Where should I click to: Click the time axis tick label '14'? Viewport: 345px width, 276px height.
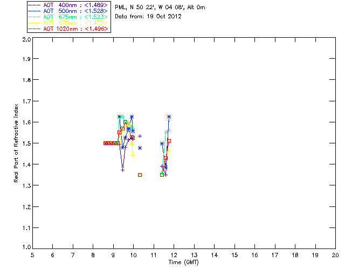215,255
